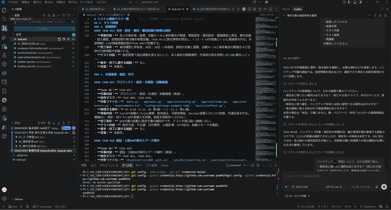The image size is (391, 210).
Task: Collapse the グラフ section
Action: [x=16, y=123]
